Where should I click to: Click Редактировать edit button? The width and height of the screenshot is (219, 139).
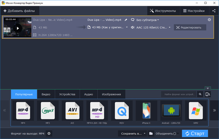click(x=190, y=27)
